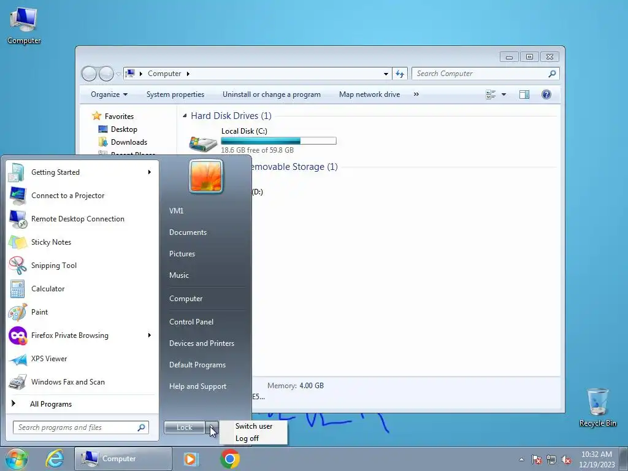
Task: Open Control Panel from the Start menu
Action: coord(191,321)
